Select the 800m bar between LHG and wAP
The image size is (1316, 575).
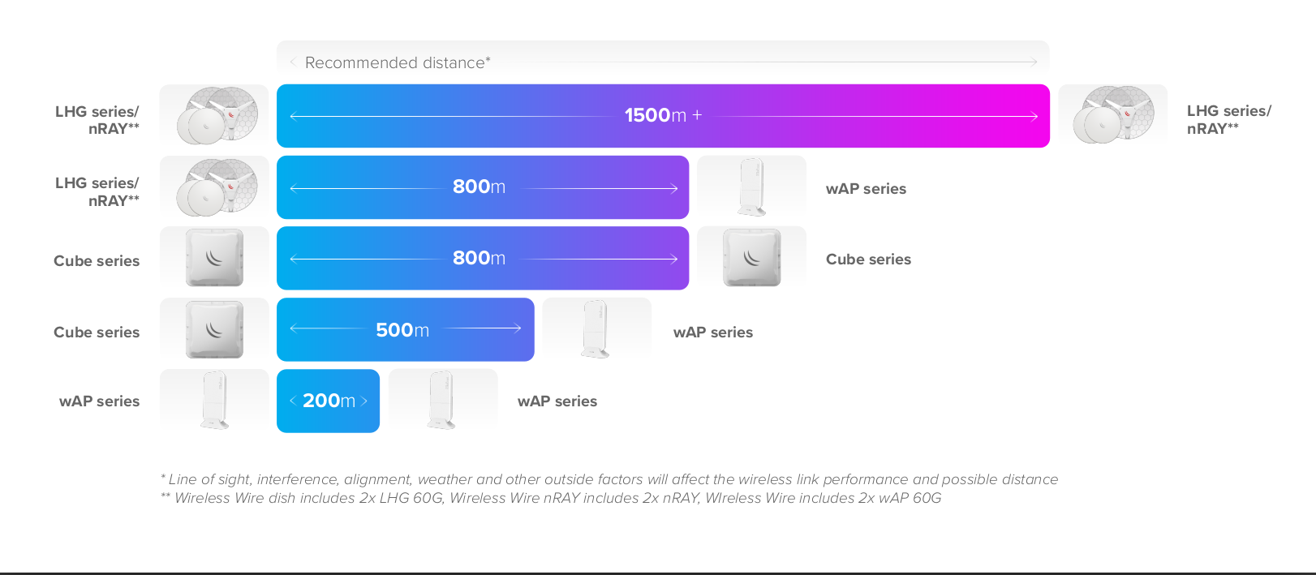click(483, 187)
